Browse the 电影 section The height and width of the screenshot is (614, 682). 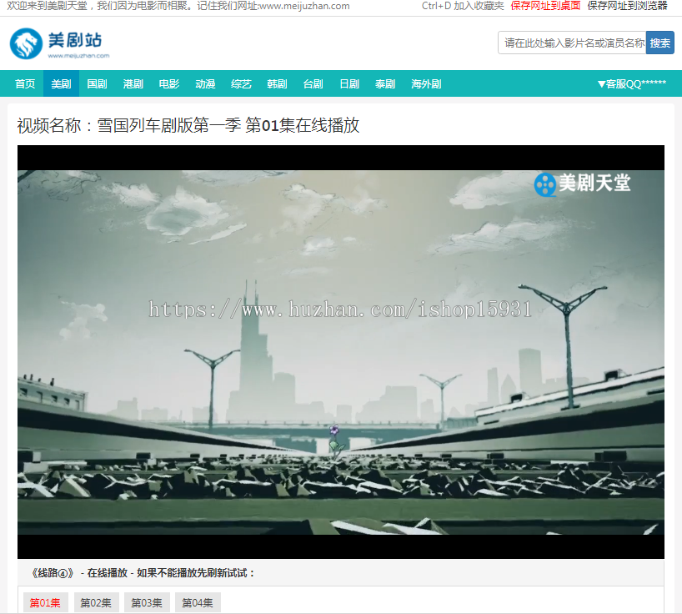169,83
